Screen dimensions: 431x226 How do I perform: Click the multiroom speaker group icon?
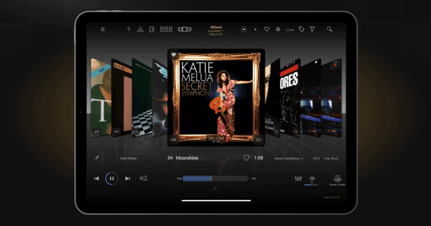298,178
